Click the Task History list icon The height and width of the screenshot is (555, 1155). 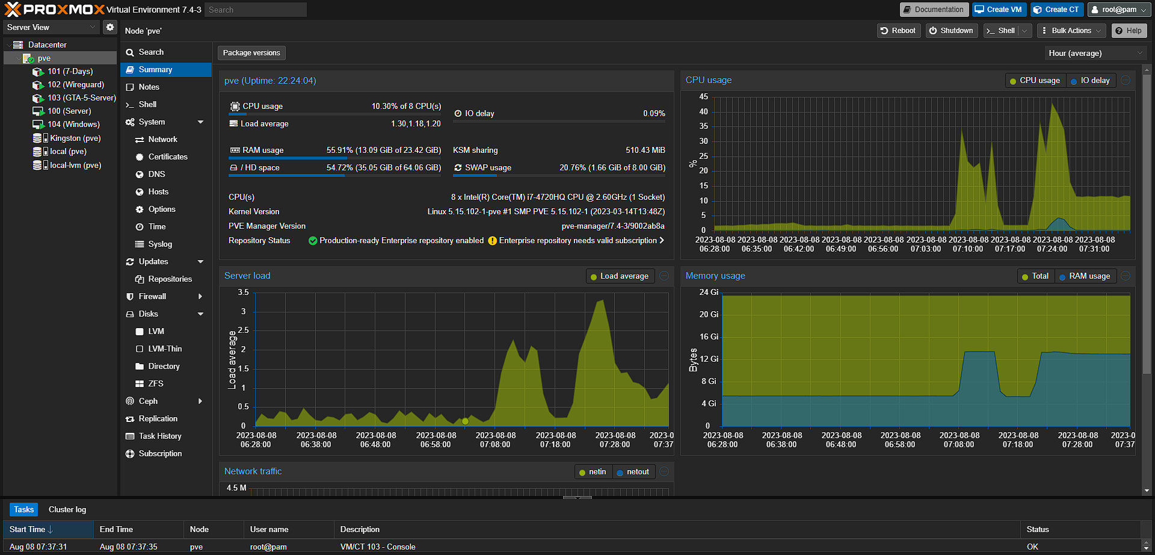pyautogui.click(x=129, y=436)
